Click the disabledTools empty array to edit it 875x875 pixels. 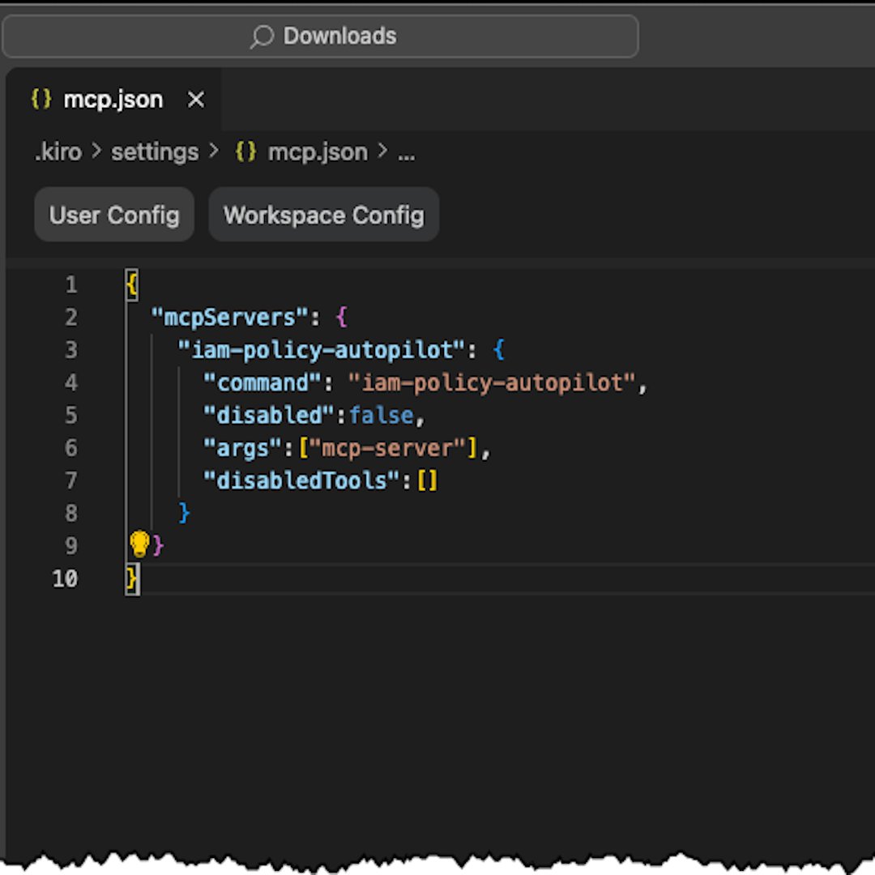[x=429, y=480]
